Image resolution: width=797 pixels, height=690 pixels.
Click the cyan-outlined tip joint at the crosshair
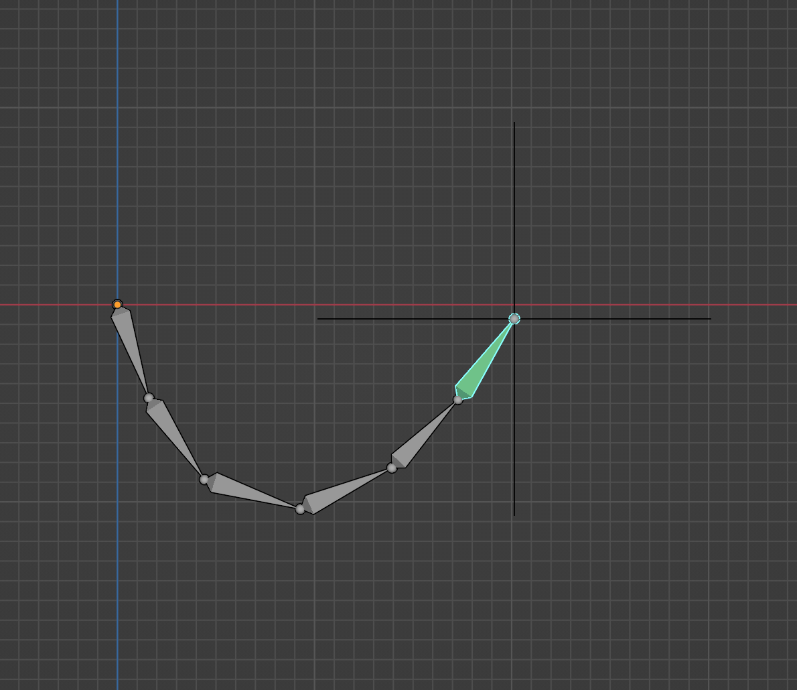pyautogui.click(x=514, y=319)
